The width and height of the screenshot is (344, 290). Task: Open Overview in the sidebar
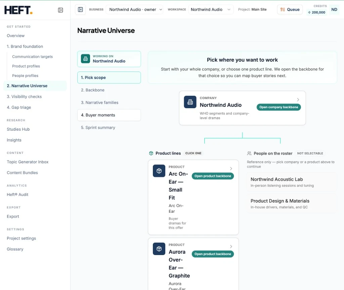(15, 36)
